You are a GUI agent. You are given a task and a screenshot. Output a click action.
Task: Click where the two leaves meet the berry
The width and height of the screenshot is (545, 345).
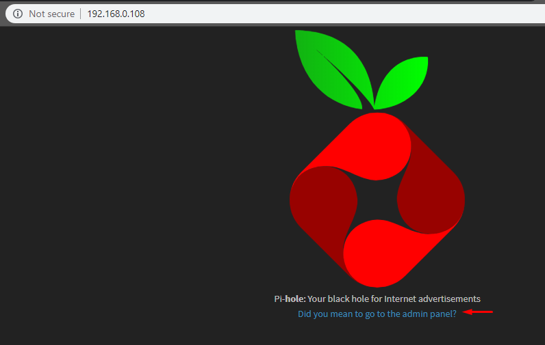375,109
